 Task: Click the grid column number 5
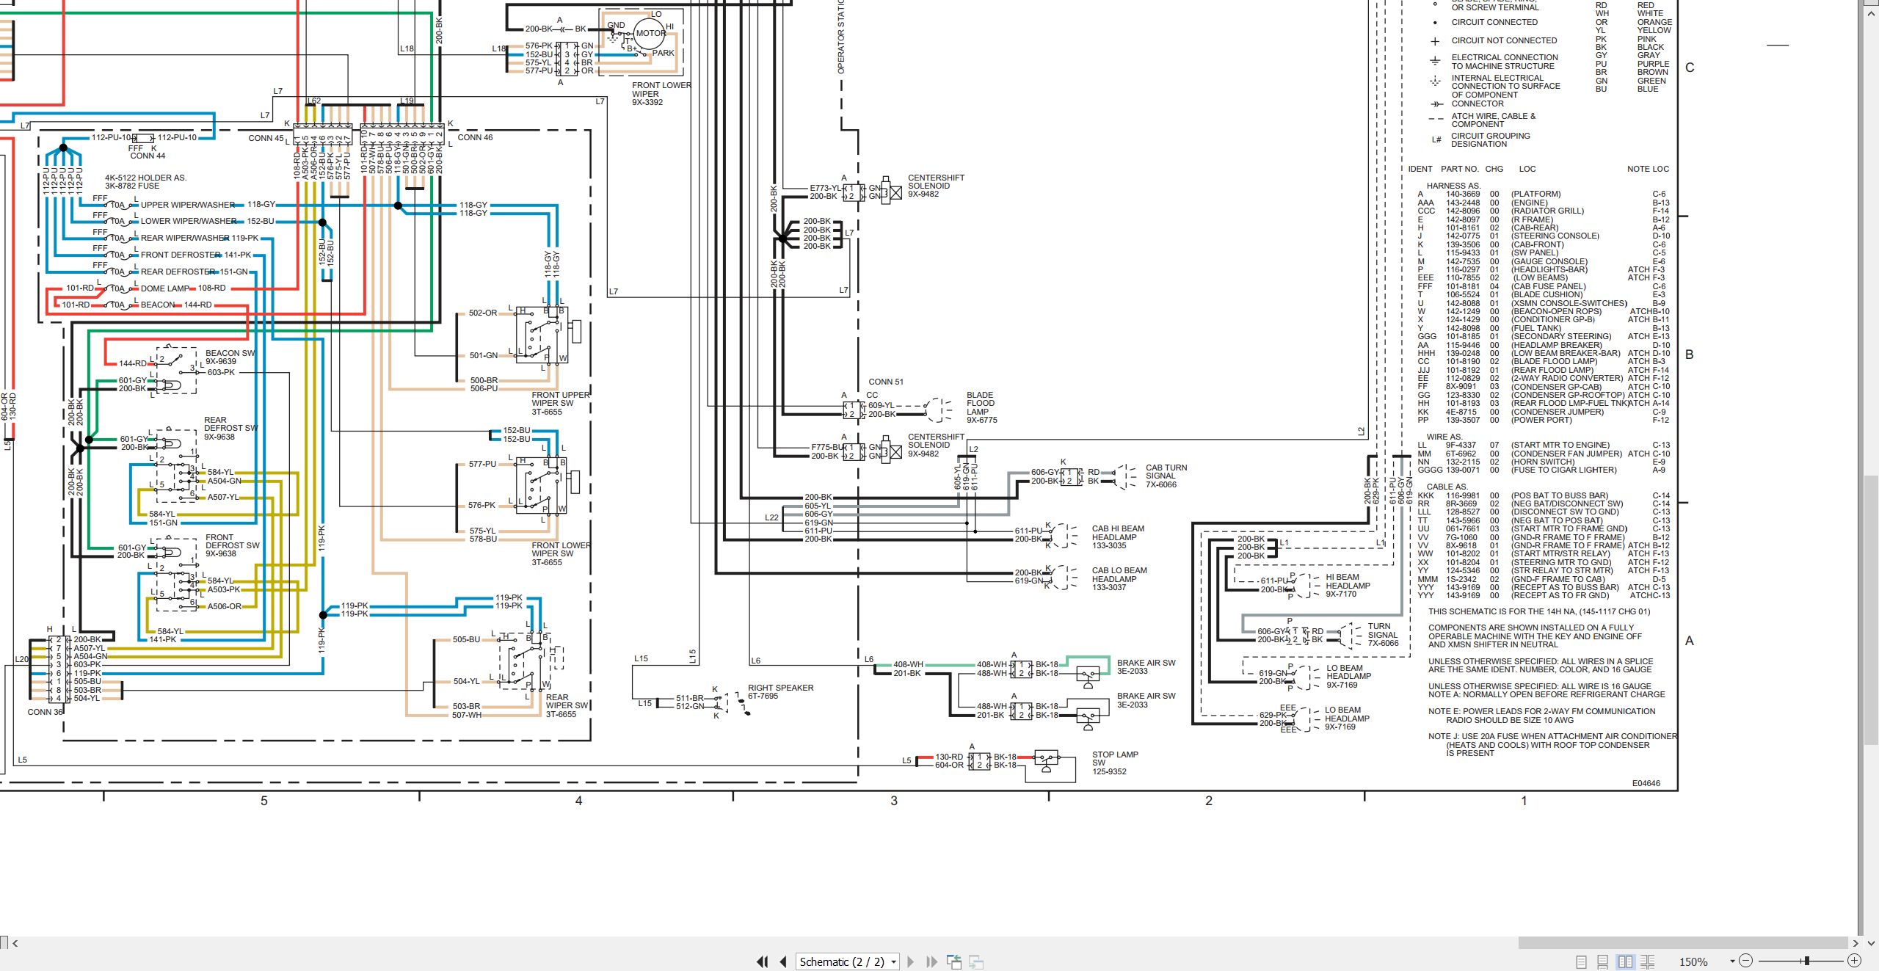click(x=264, y=801)
